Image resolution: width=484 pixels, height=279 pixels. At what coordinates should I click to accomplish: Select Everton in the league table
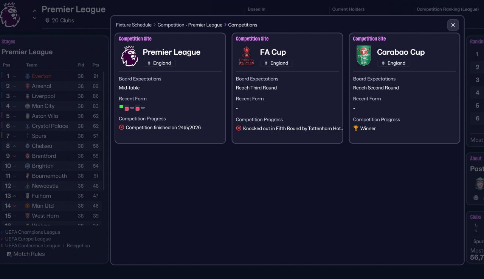click(42, 76)
